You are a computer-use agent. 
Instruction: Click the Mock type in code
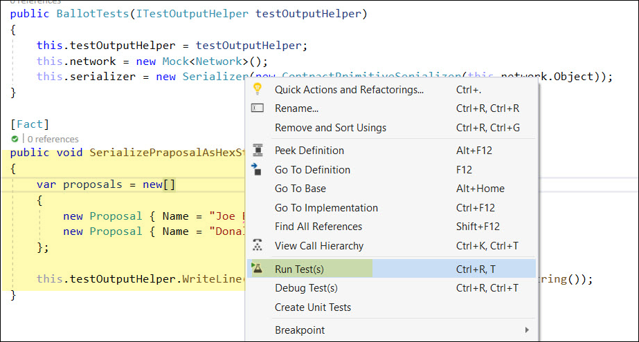[179, 61]
